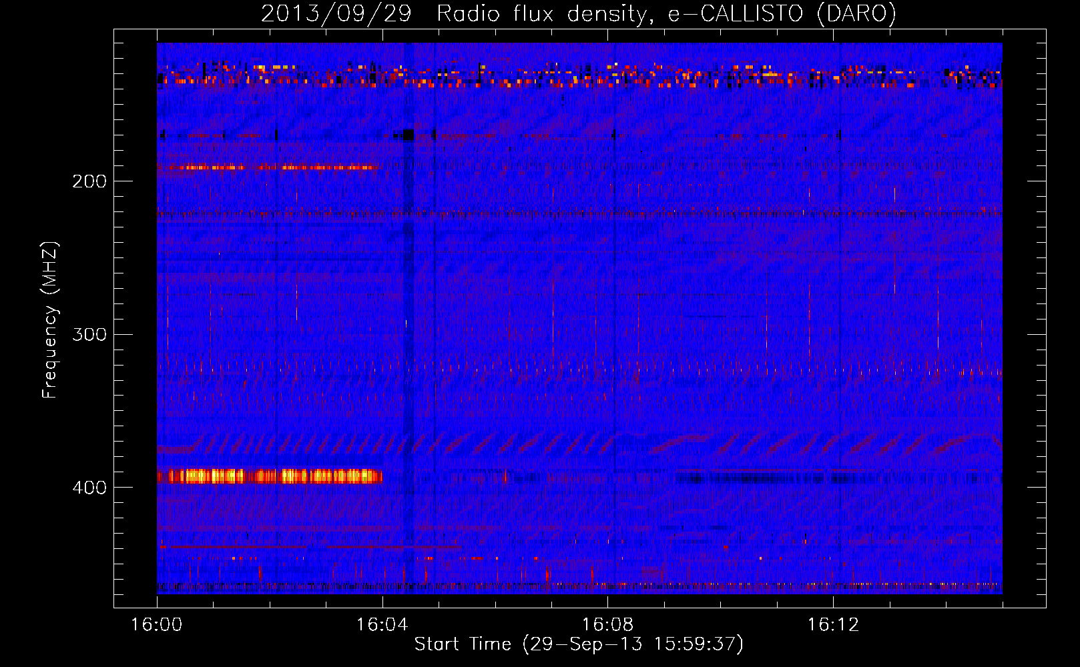
Task: Click the 200 frequency tick label
Action: click(x=89, y=181)
